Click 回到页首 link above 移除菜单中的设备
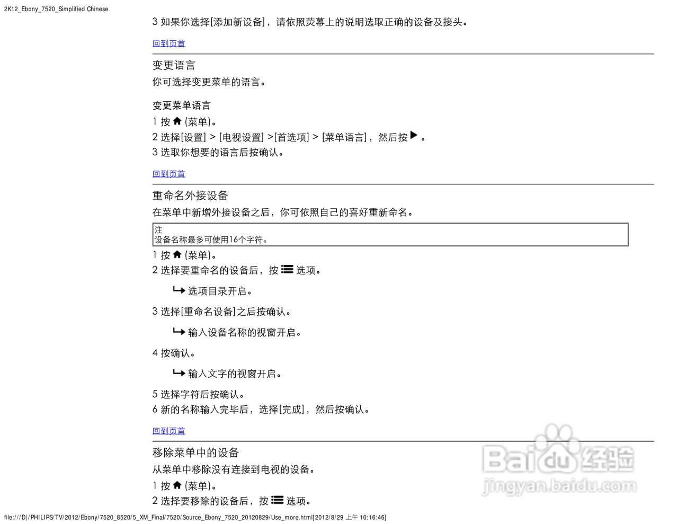Screen dimensions: 678x524 click(169, 431)
